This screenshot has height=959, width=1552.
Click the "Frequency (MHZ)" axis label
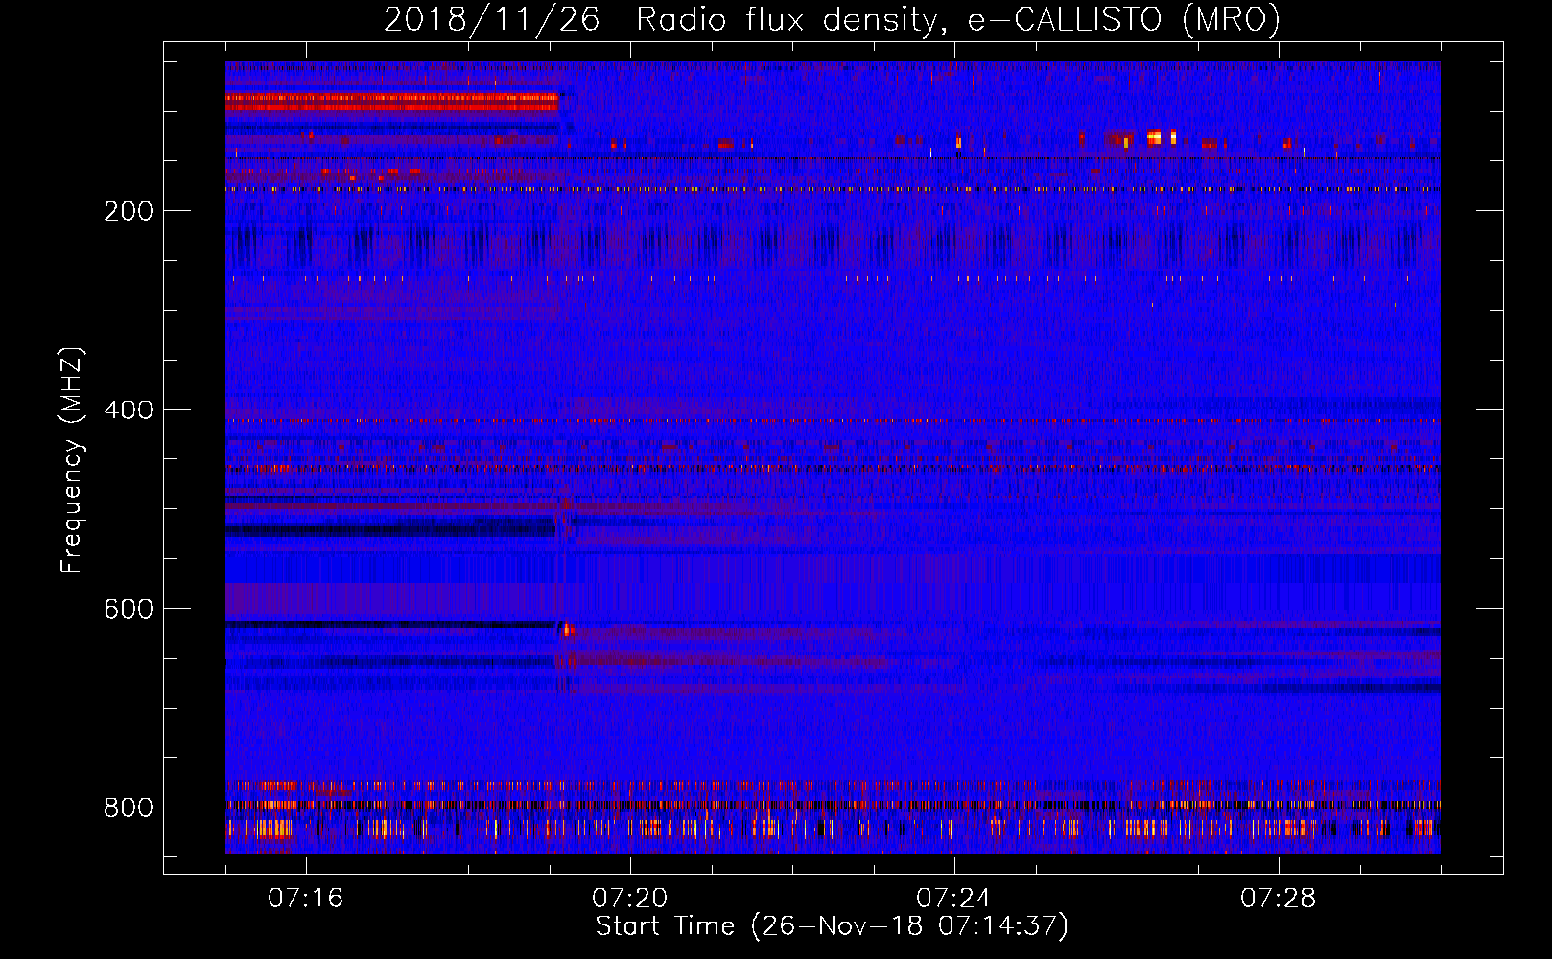[72, 459]
